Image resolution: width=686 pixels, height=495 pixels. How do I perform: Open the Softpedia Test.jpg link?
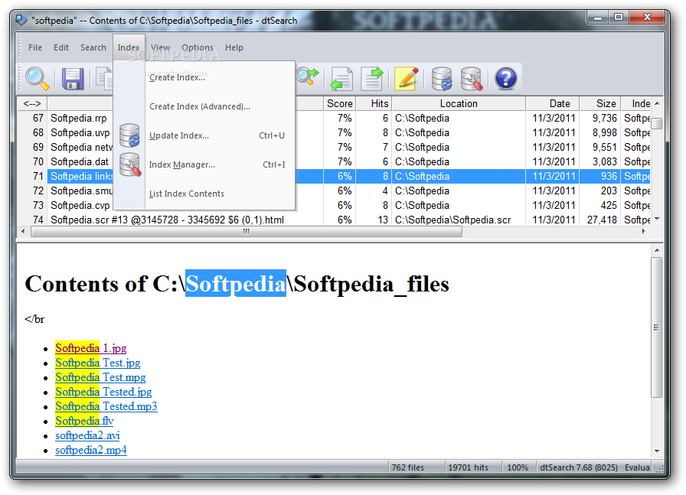click(97, 363)
